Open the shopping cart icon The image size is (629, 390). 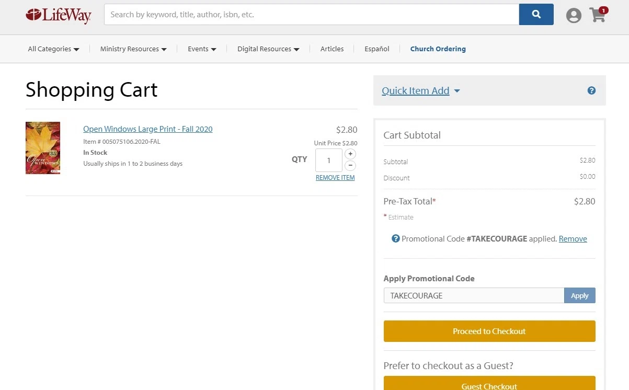[x=598, y=15]
